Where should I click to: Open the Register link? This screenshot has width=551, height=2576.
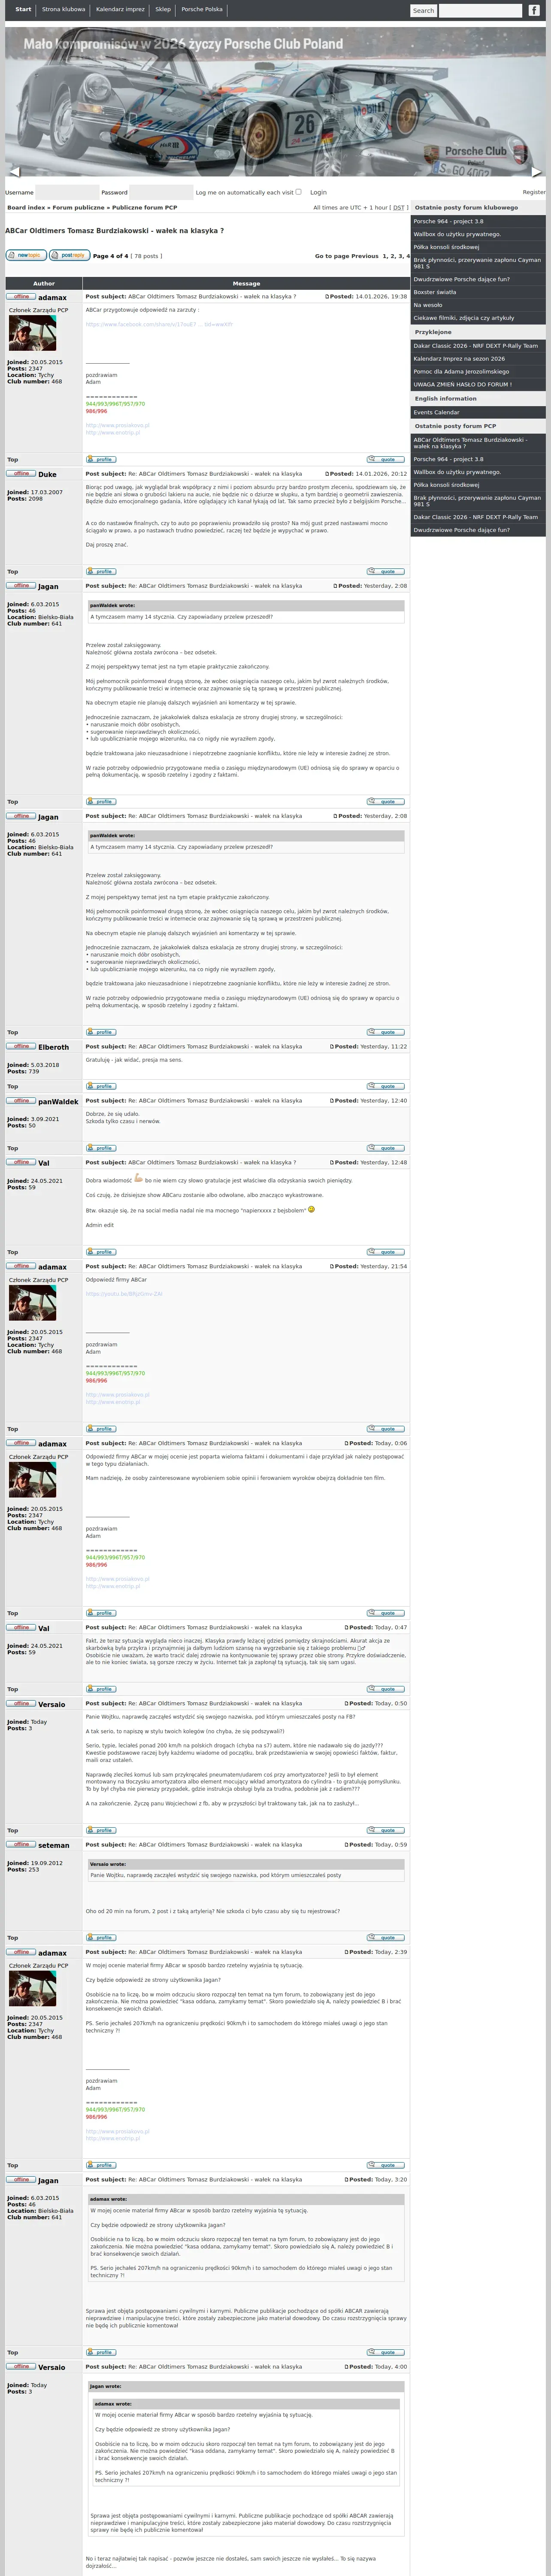coord(534,192)
